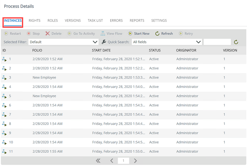
Task: Sort by the Start Date column header
Action: pyautogui.click(x=101, y=50)
